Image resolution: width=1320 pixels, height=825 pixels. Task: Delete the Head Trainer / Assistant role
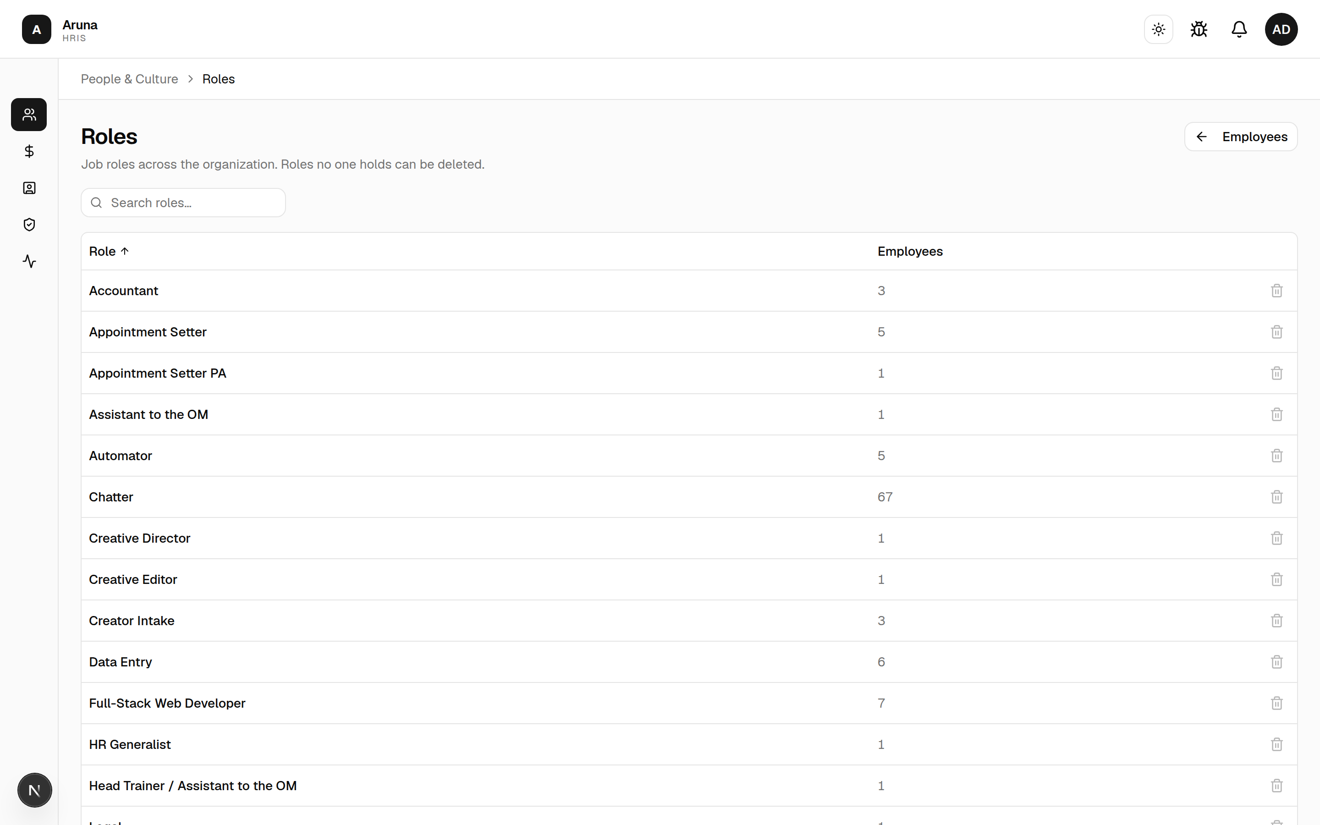pos(1276,786)
